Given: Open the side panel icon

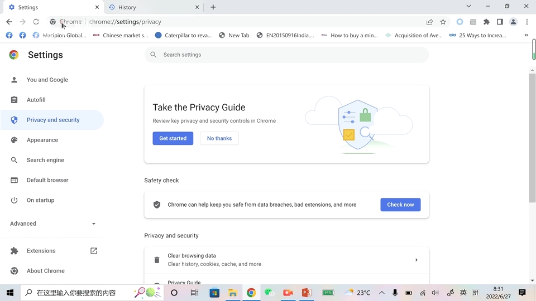Looking at the screenshot, I should pyautogui.click(x=500, y=22).
